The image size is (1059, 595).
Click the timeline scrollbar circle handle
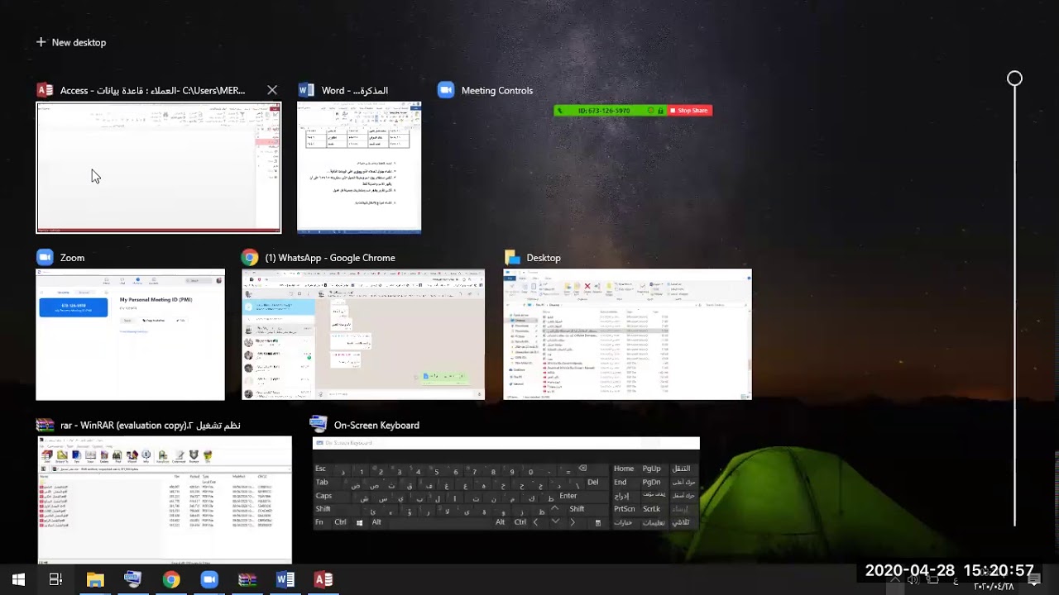[x=1014, y=79]
